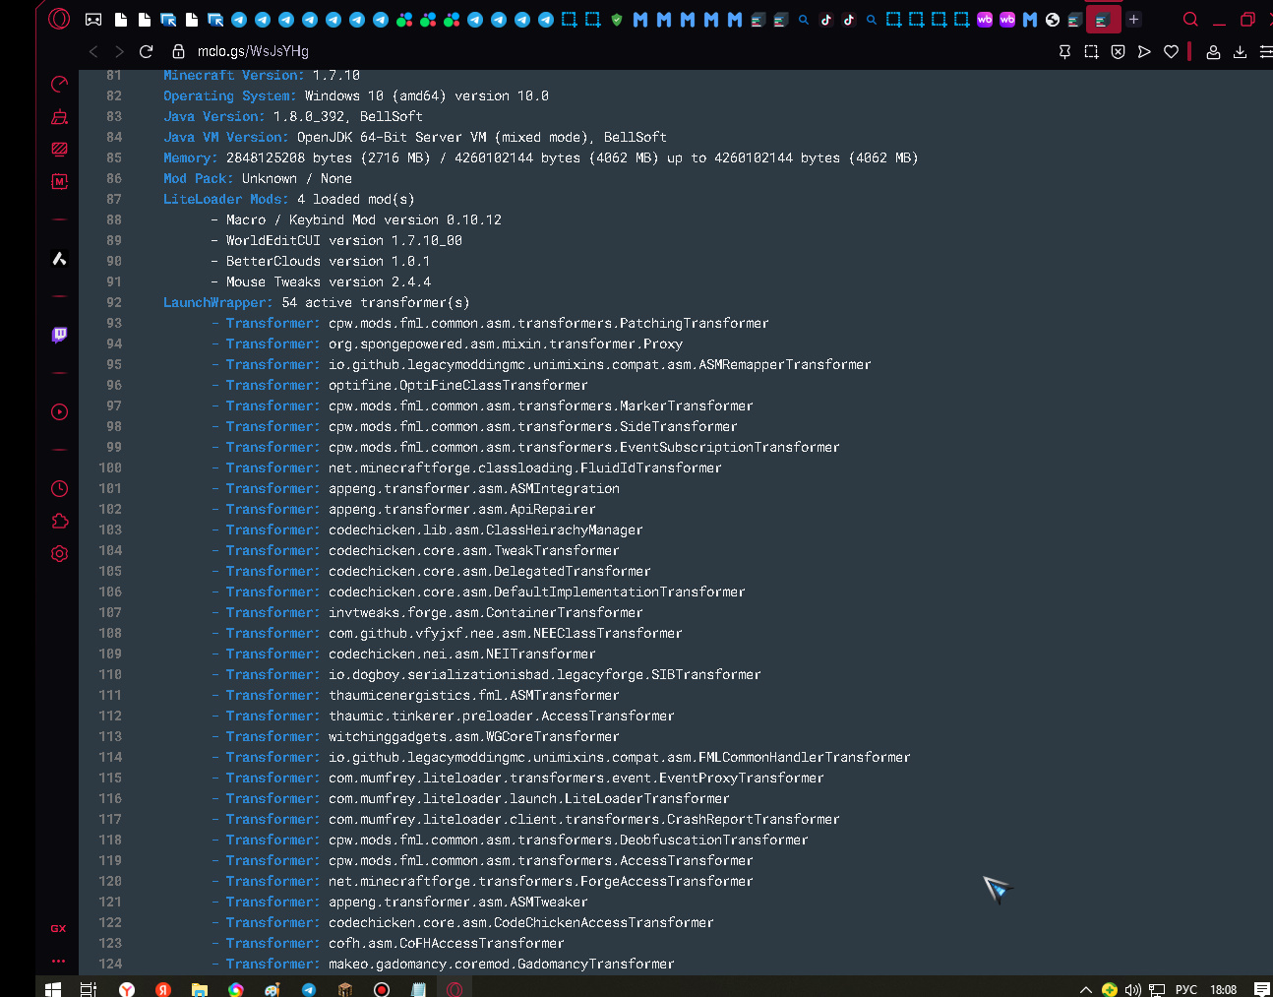Open the Downloads toolbar icon

[1240, 51]
